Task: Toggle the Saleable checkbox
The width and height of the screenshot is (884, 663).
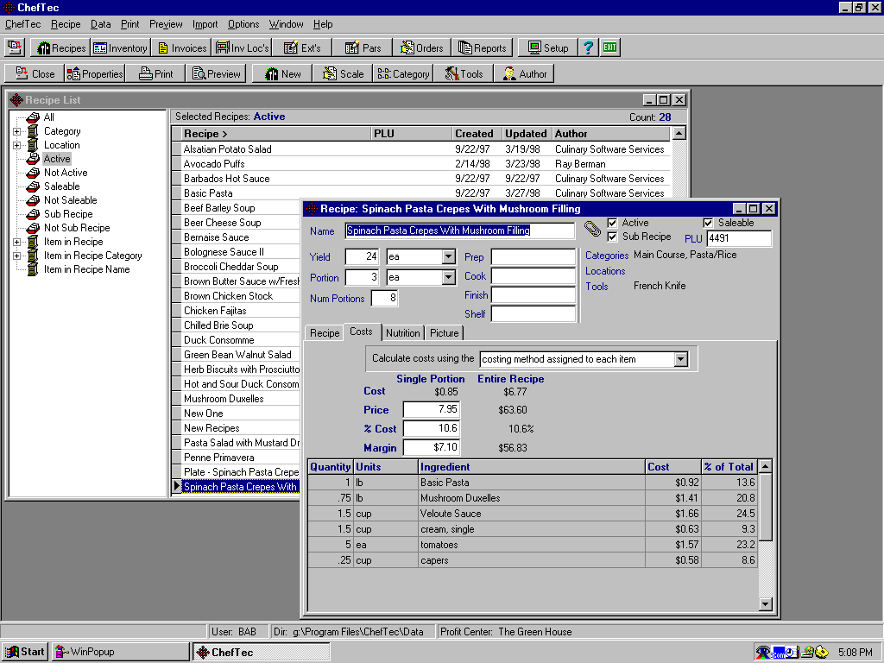Action: click(708, 223)
